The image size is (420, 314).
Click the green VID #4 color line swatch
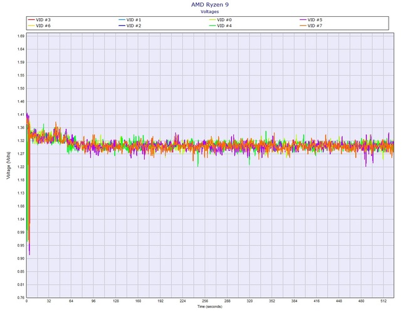213,26
